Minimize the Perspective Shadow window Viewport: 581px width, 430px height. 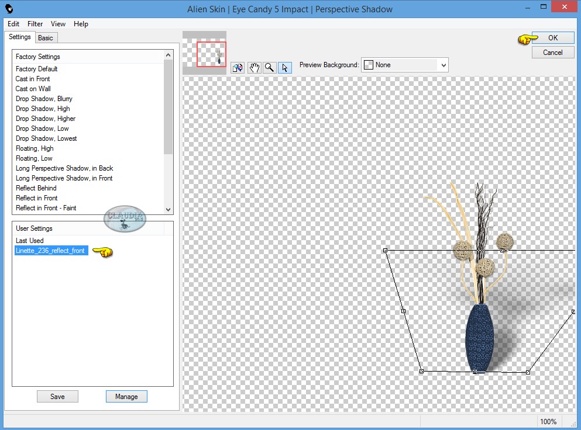tap(528, 7)
